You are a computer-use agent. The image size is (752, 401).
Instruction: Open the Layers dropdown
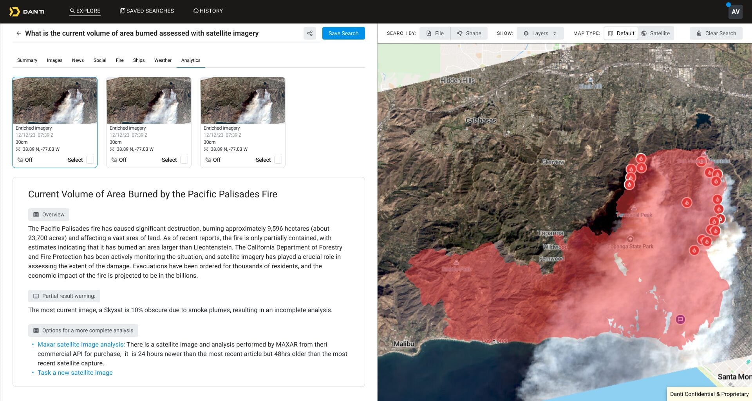pyautogui.click(x=540, y=33)
